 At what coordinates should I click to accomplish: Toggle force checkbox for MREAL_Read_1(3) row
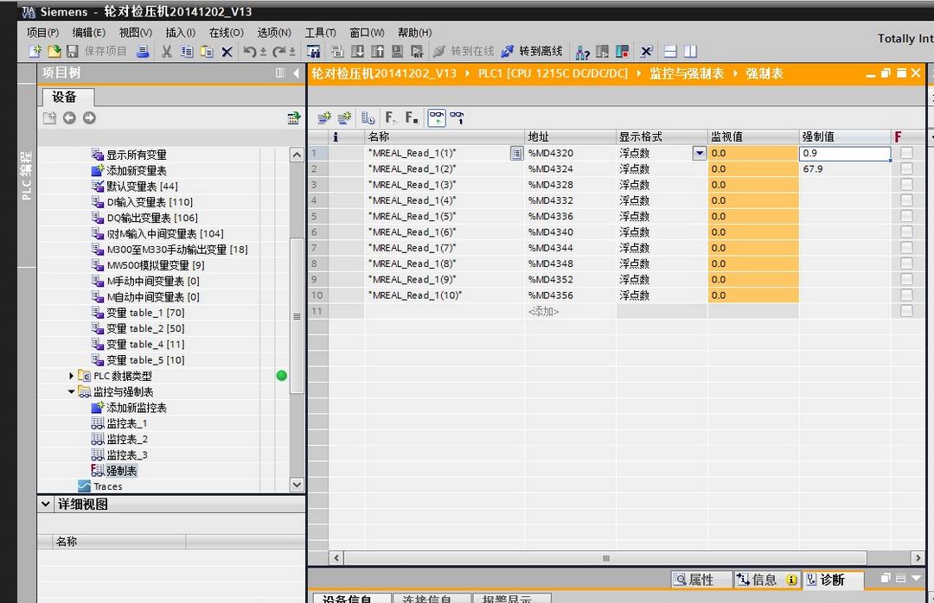click(x=906, y=185)
